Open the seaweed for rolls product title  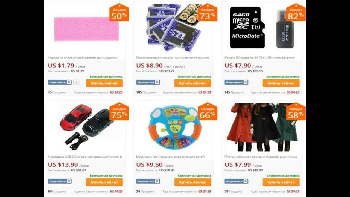[x=172, y=58]
